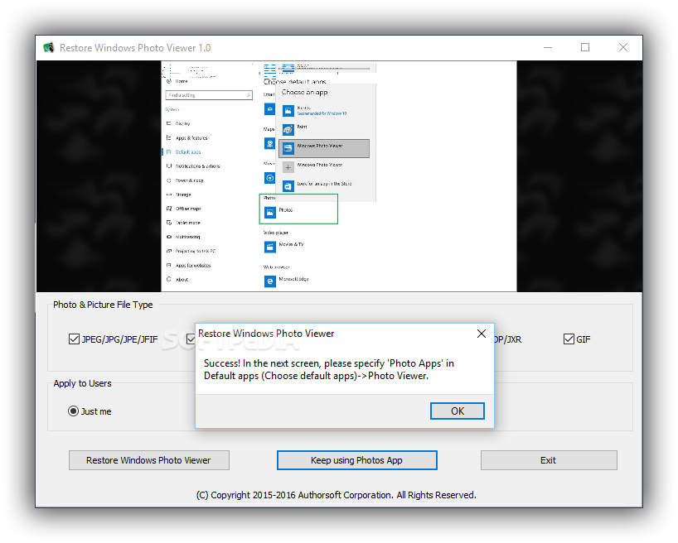Screen dimensions: 678x543
Task: Close the main application window
Action: coord(623,47)
